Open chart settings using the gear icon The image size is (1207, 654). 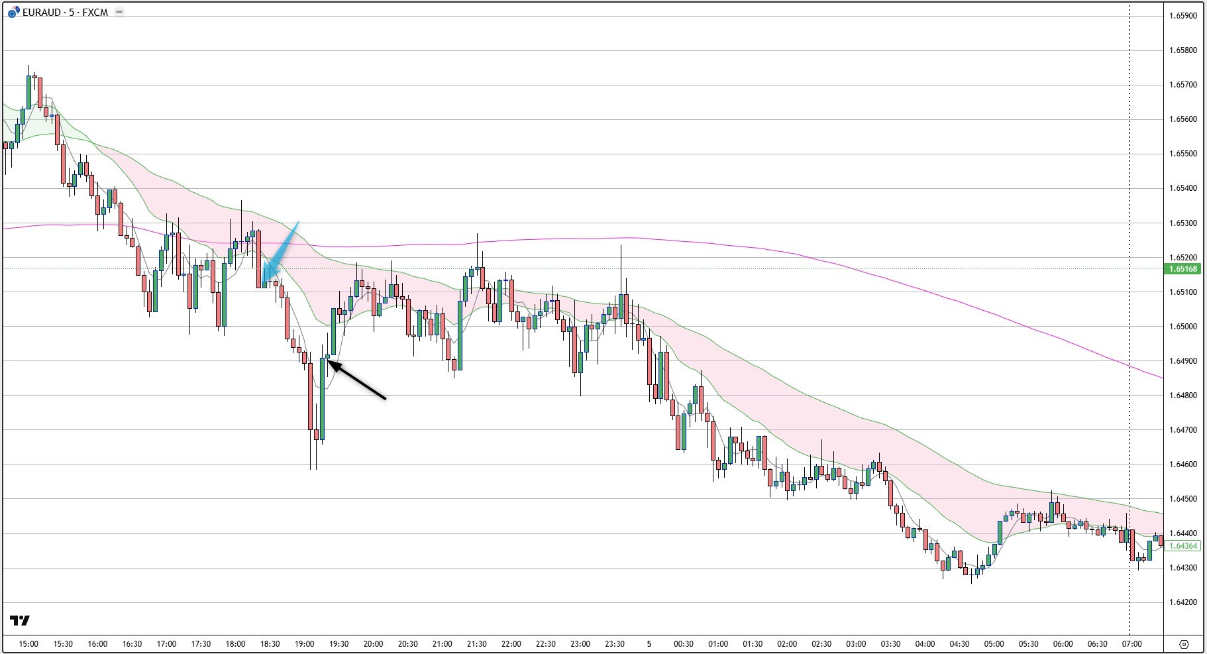tap(1185, 643)
